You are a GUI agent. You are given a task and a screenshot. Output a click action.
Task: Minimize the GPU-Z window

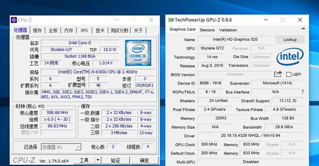[x=266, y=20]
